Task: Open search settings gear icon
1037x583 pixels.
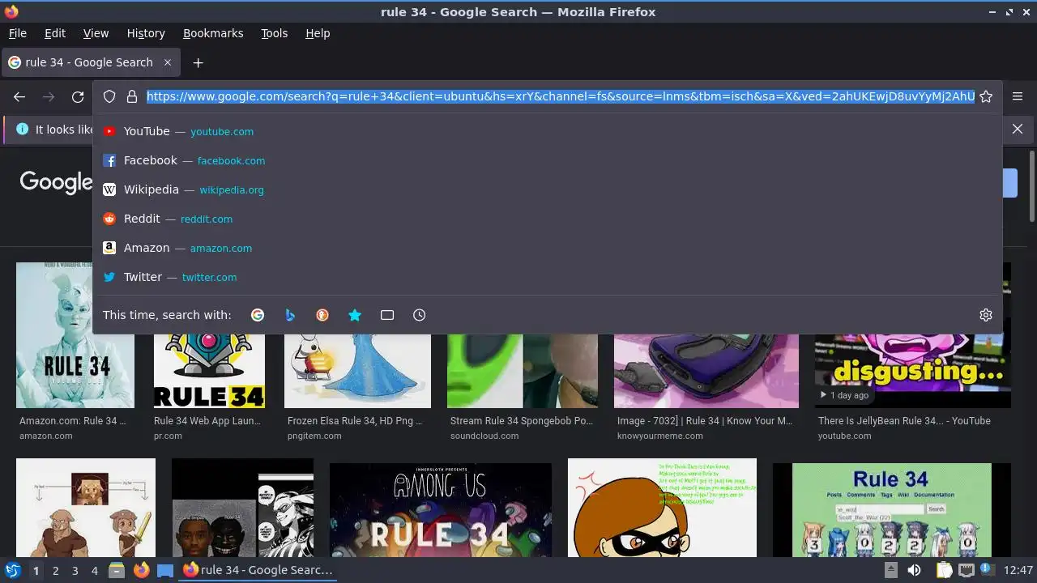Action: [986, 315]
